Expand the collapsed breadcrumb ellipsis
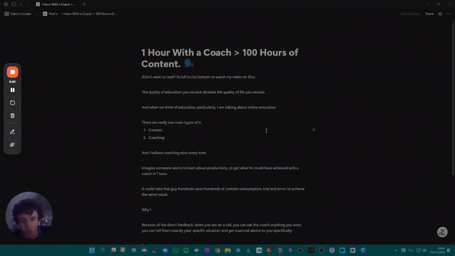The width and height of the screenshot is (455, 256). click(37, 14)
